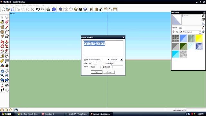Select the Eraser tool
The image size is (206, 116).
[7, 22]
